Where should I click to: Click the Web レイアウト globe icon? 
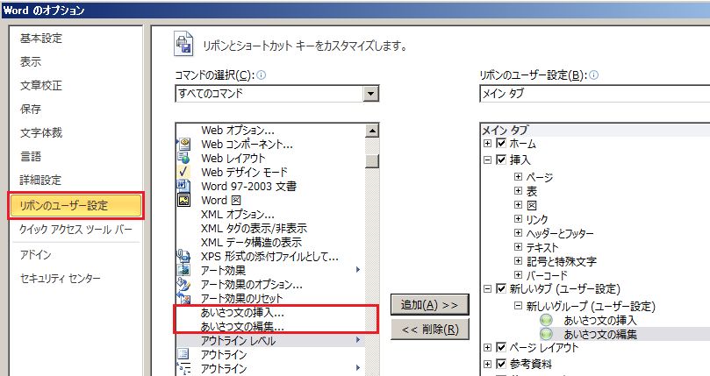tap(183, 158)
